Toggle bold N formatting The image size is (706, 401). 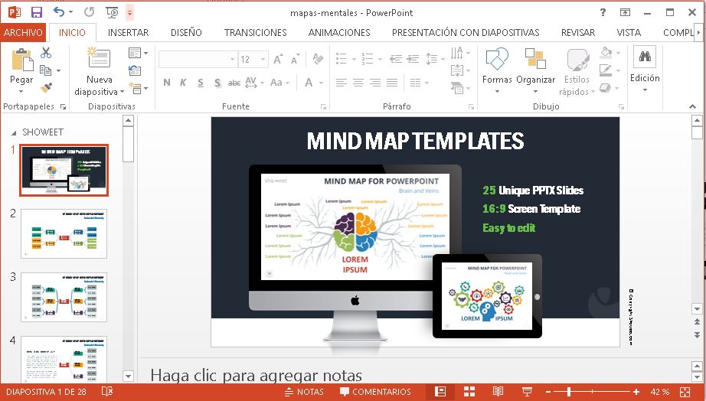tap(167, 83)
